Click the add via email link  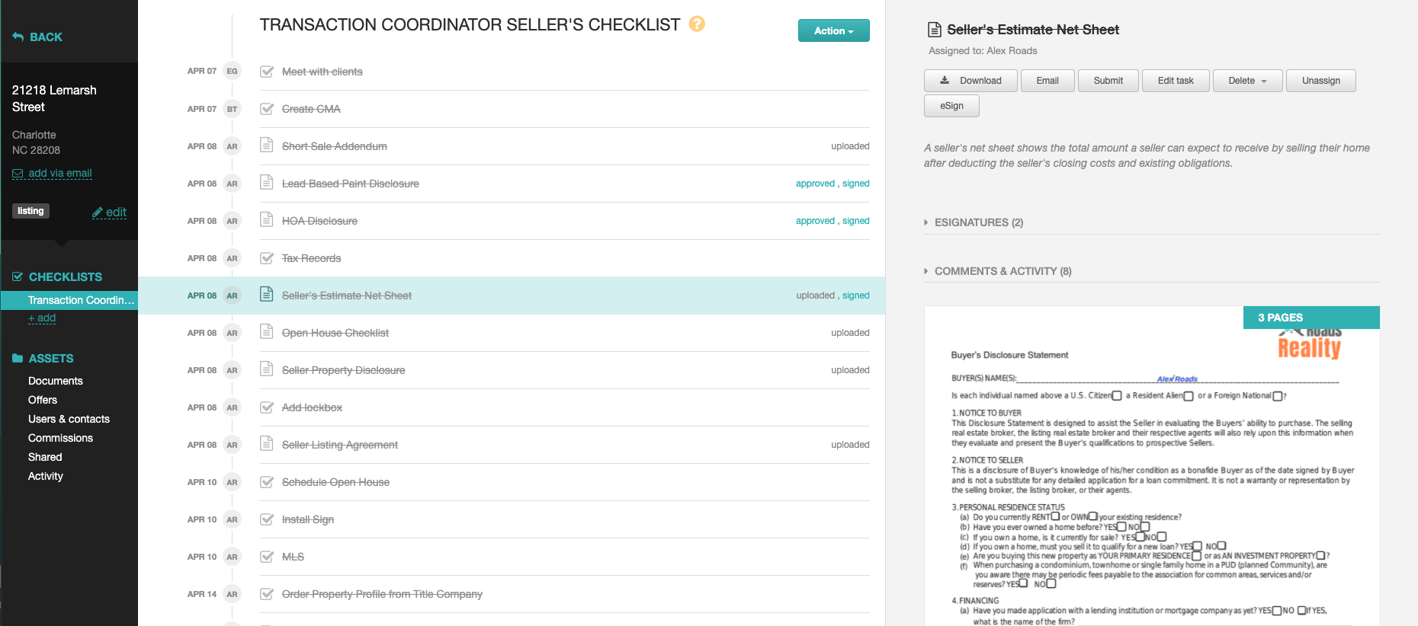(59, 174)
